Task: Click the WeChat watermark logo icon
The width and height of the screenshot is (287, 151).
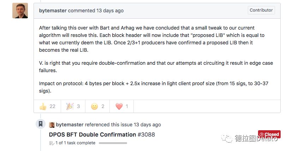Action: [227, 139]
